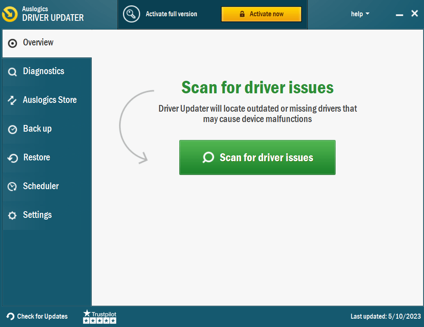
Task: Minimize the Driver Updater window
Action: pos(399,14)
